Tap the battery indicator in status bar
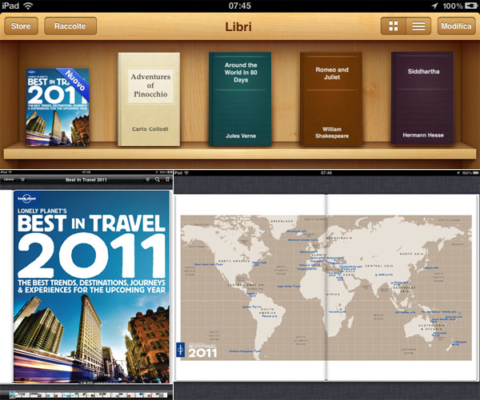 click(x=469, y=5)
